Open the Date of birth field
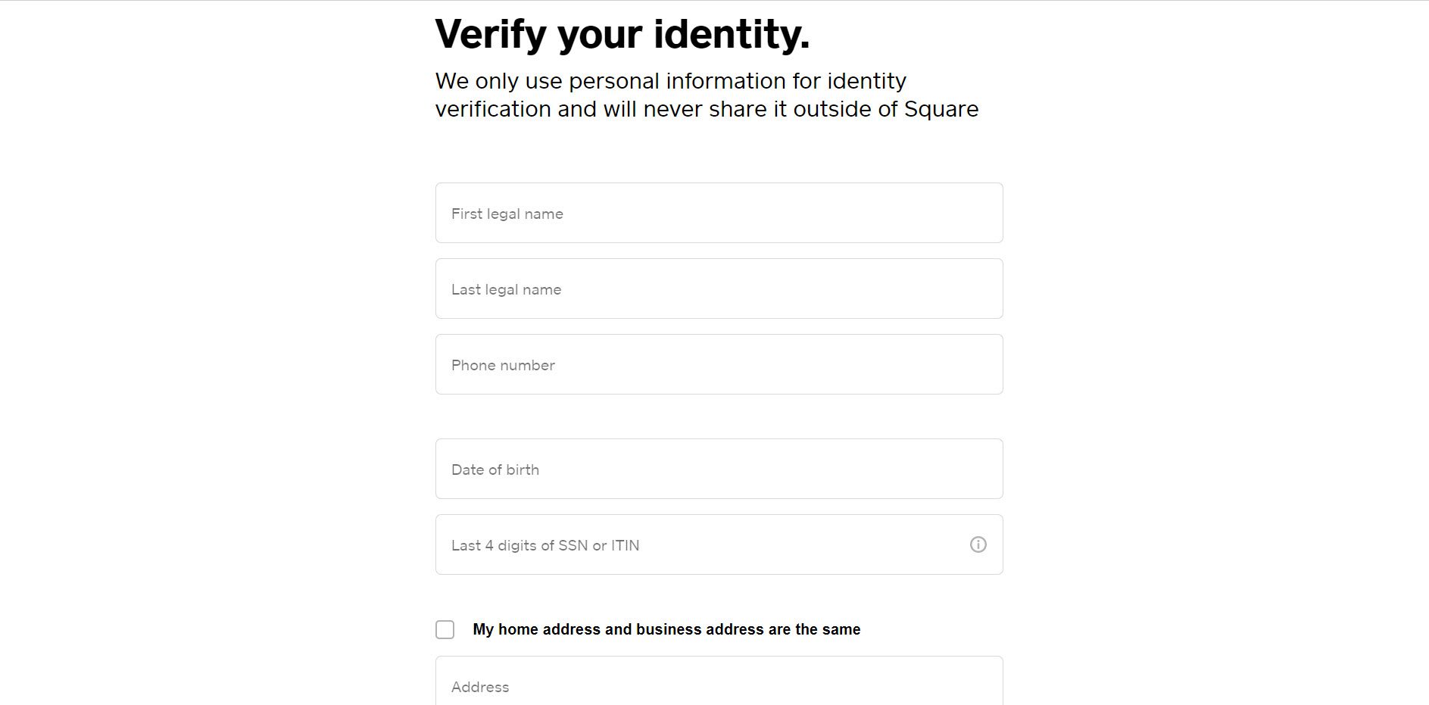Viewport: 1429px width, 705px height. click(719, 469)
